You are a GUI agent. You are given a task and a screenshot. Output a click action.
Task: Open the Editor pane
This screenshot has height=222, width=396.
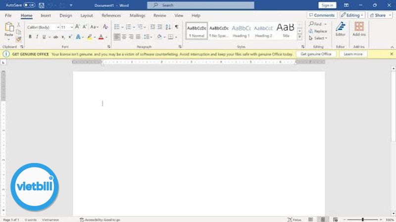341,29
